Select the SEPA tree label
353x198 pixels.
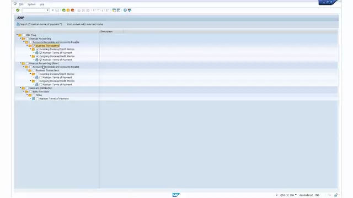coord(39,95)
